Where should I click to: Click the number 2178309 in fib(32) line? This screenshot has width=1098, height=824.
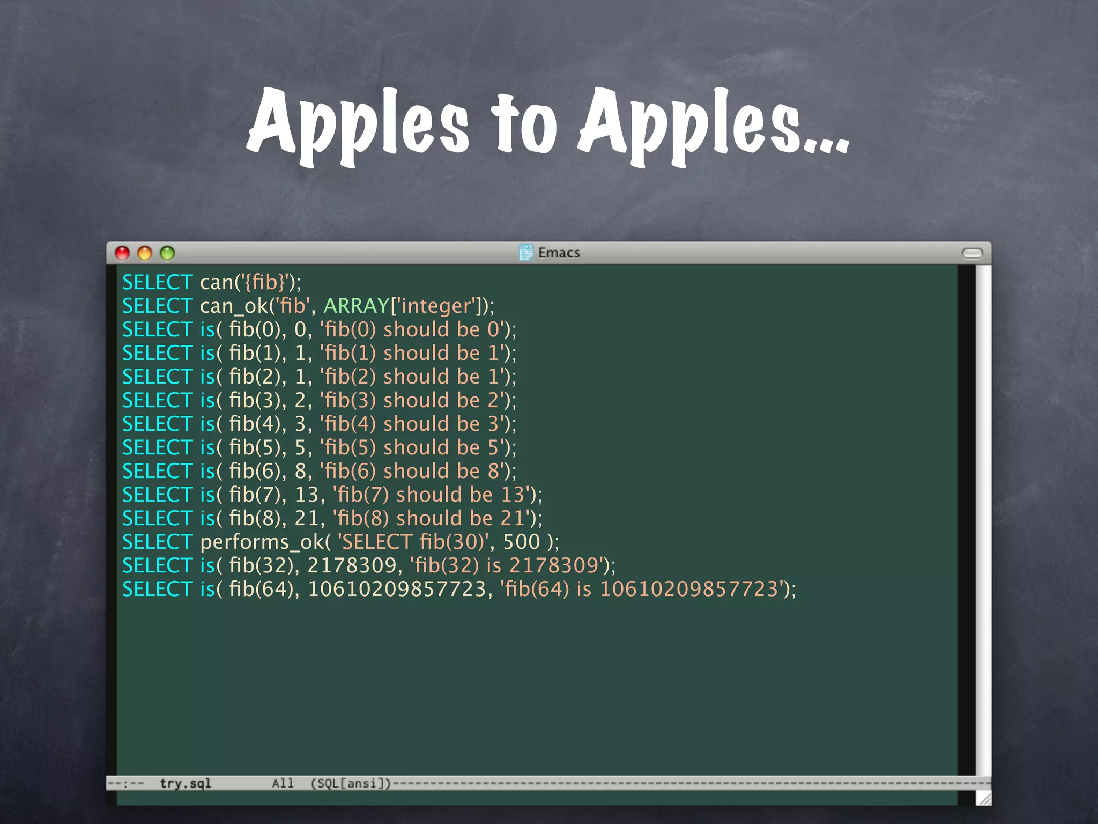click(x=351, y=565)
